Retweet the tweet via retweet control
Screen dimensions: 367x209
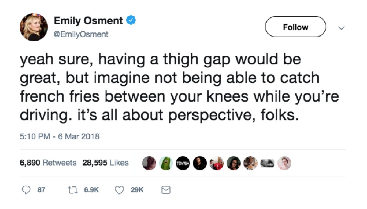pyautogui.click(x=72, y=190)
